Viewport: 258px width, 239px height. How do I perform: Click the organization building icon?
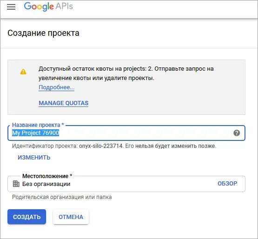pos(16,184)
